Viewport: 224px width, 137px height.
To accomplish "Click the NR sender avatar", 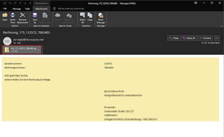I will click(x=7, y=41).
